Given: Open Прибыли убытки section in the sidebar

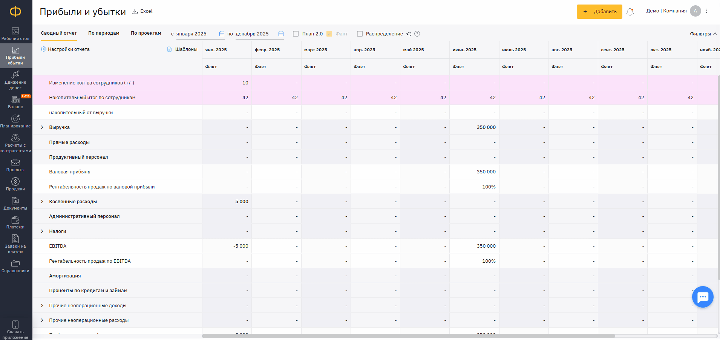Looking at the screenshot, I should click(x=15, y=56).
